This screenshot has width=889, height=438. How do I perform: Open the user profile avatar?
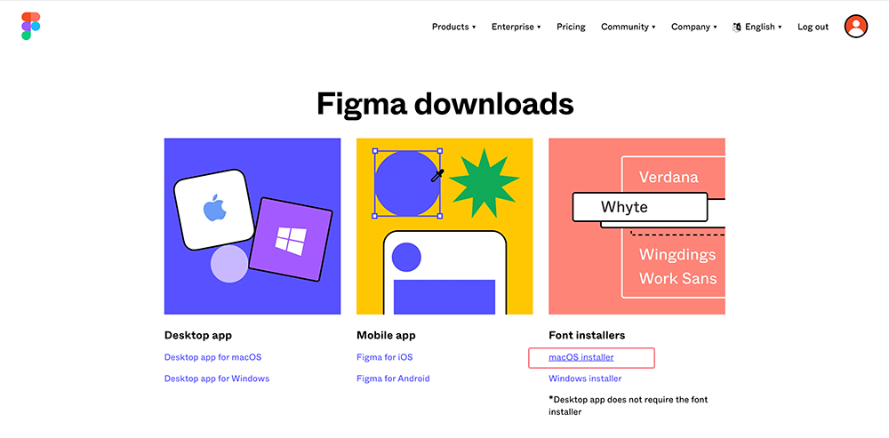856,27
